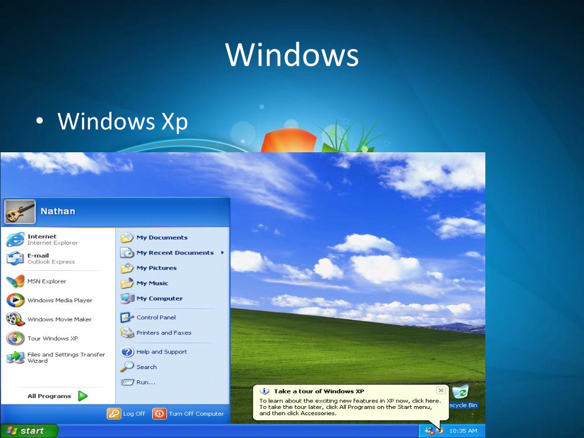The height and width of the screenshot is (438, 584).
Task: Click the Take a tour balloon title
Action: [319, 391]
